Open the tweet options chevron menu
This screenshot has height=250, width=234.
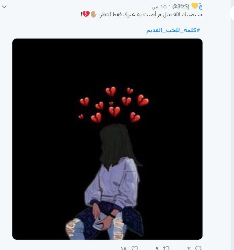[x=4, y=7]
